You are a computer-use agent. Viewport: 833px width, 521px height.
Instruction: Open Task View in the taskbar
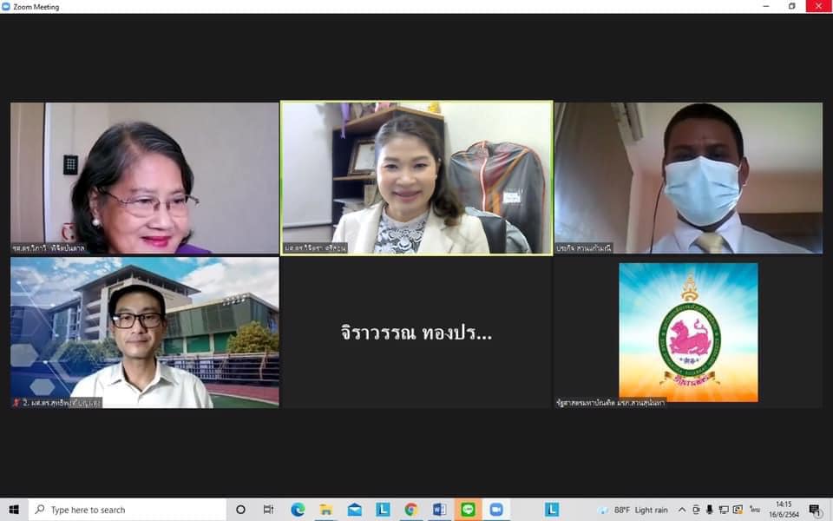[x=269, y=510]
